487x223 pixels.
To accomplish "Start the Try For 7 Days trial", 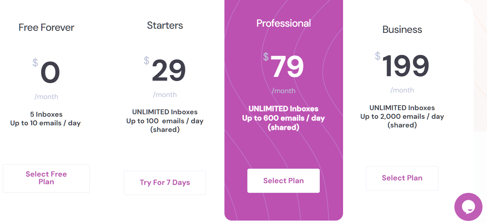I will click(165, 183).
